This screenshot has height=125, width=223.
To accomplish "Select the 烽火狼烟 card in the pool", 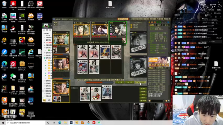I will [83, 67].
